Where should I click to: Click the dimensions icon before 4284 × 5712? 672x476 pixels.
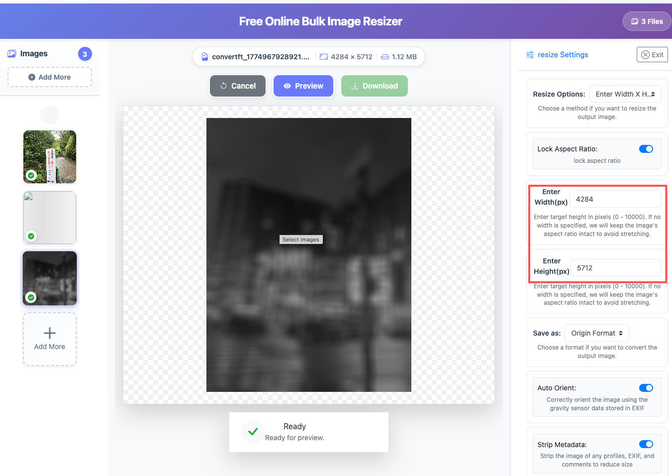tap(324, 57)
